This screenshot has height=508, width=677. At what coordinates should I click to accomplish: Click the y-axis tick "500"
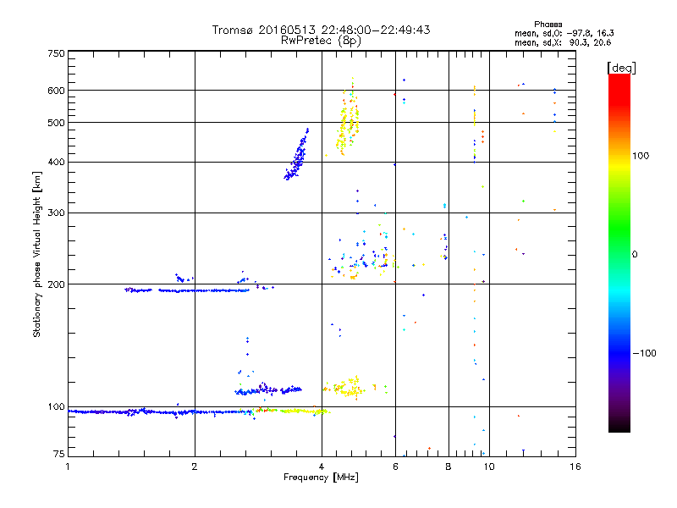(56, 123)
